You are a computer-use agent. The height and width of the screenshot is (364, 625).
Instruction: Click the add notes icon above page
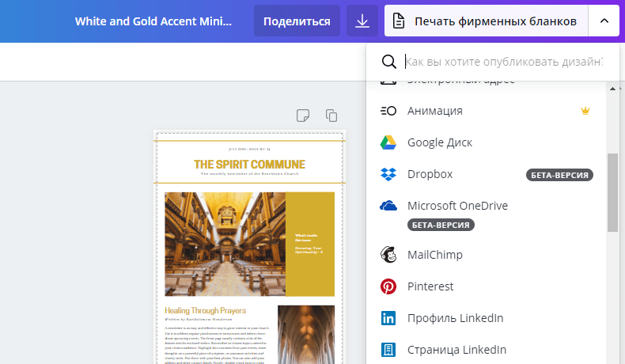pyautogui.click(x=303, y=116)
